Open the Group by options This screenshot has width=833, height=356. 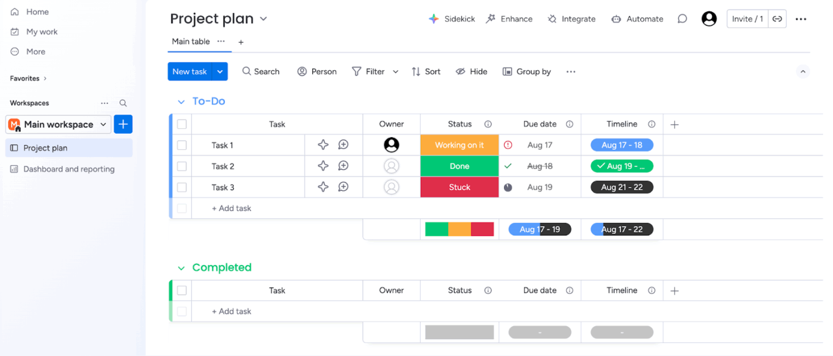527,71
